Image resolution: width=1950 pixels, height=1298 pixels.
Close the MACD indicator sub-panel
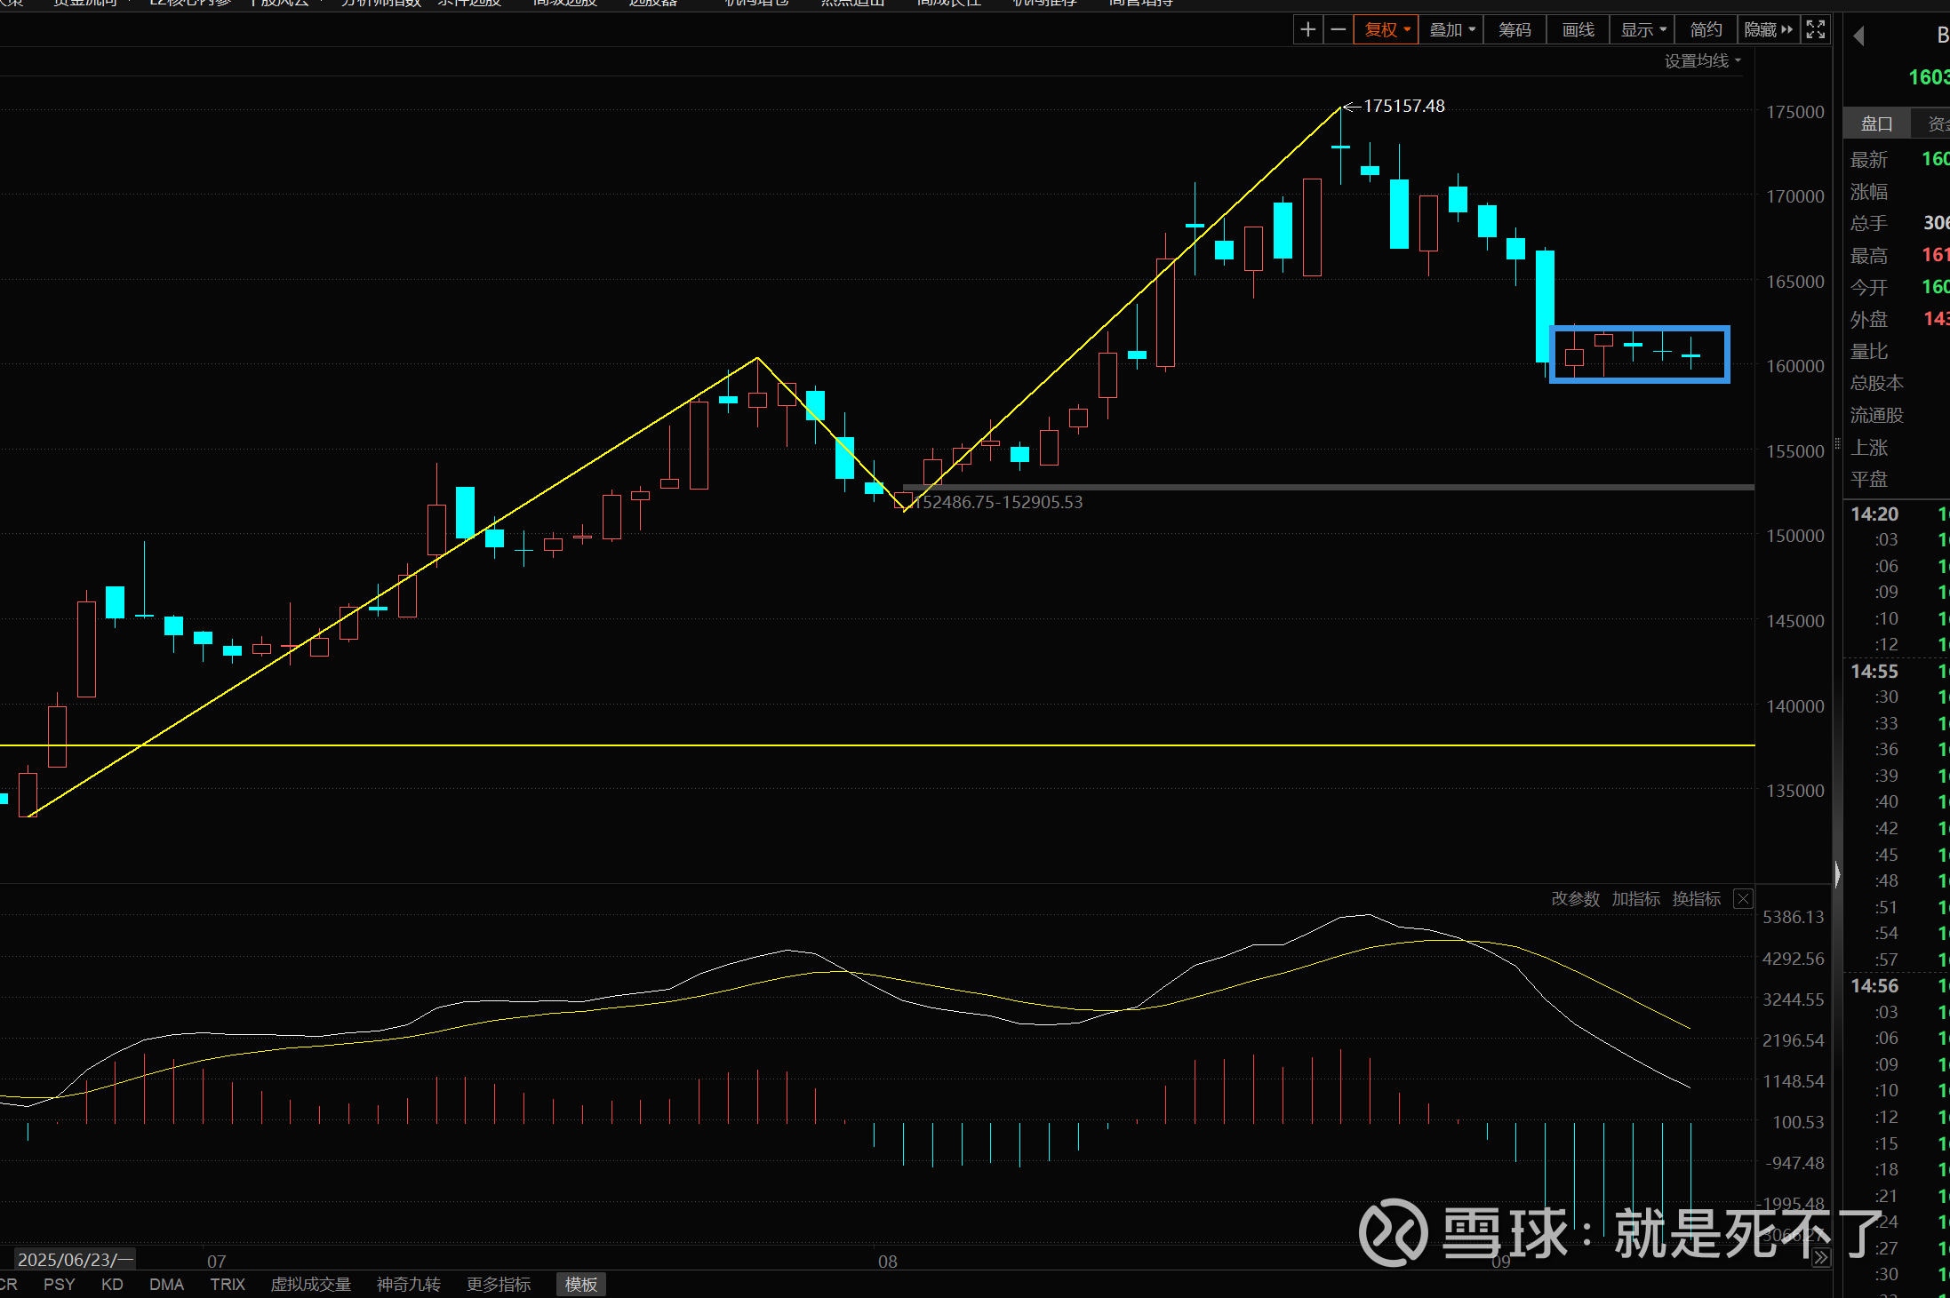(x=1743, y=899)
